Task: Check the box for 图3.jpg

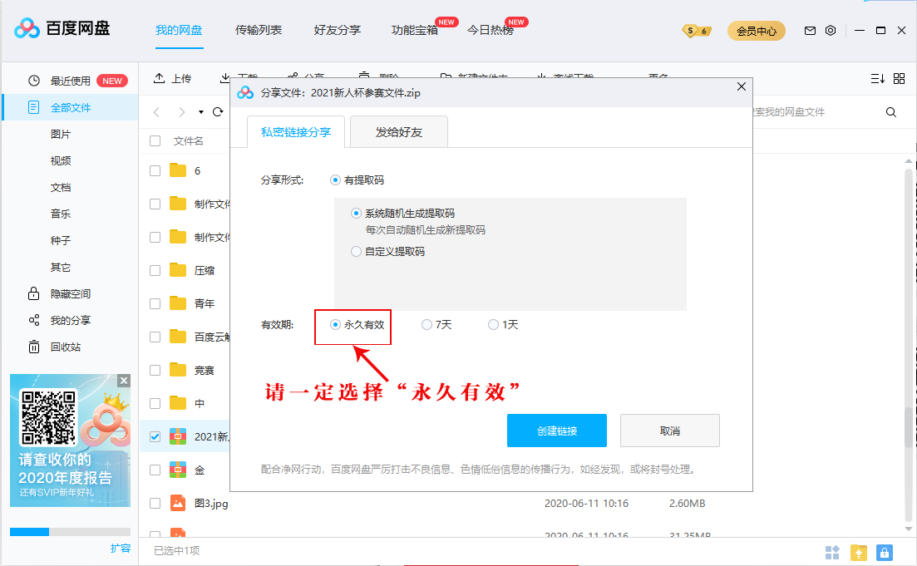Action: [155, 503]
